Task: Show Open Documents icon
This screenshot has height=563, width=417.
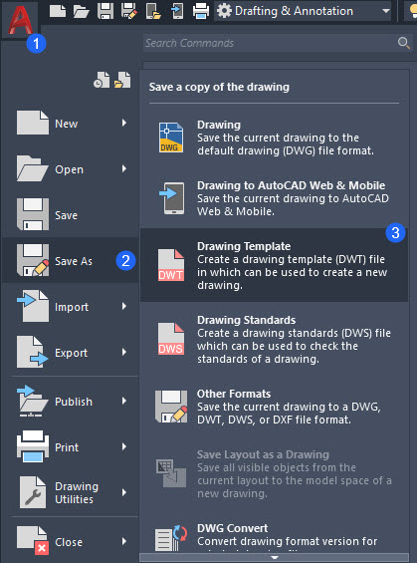Action: point(122,80)
